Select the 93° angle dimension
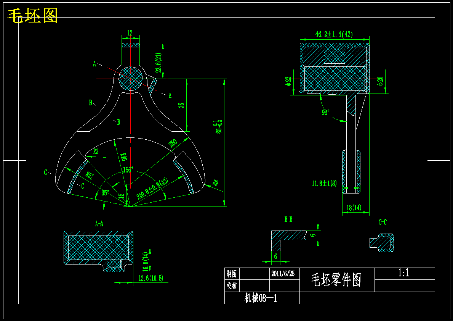The image size is (453, 321). pyautogui.click(x=326, y=112)
